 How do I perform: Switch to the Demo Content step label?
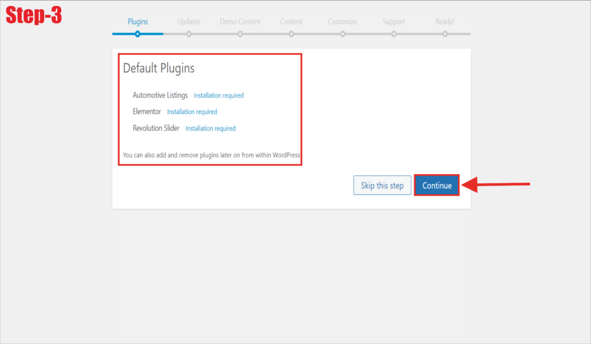pos(240,22)
